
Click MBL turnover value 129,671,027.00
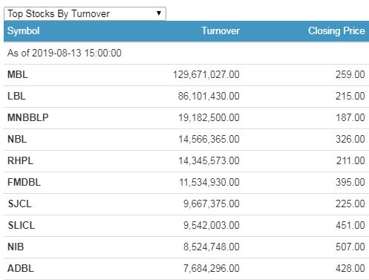[x=206, y=74]
